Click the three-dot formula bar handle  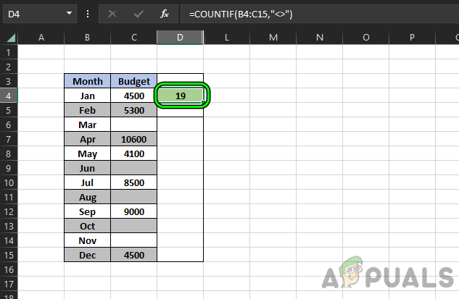[x=88, y=14]
